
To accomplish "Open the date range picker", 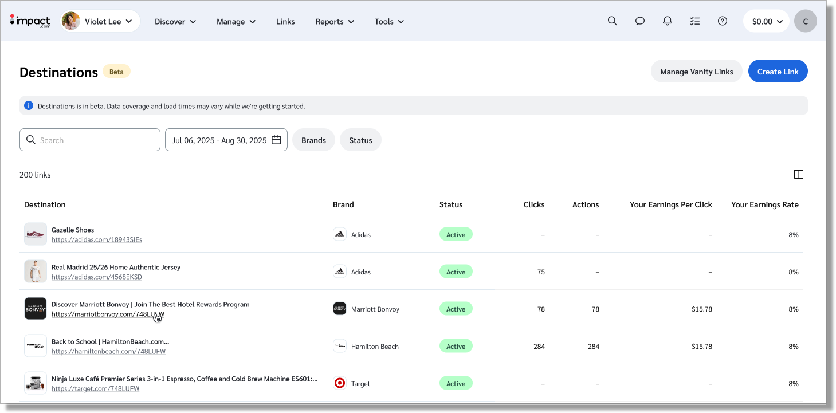I will [226, 140].
